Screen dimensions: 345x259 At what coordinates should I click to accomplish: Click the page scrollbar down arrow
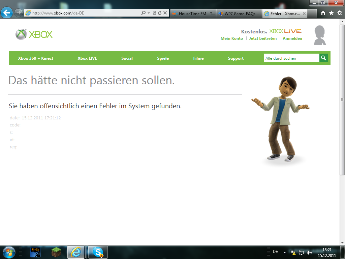coord(342,243)
